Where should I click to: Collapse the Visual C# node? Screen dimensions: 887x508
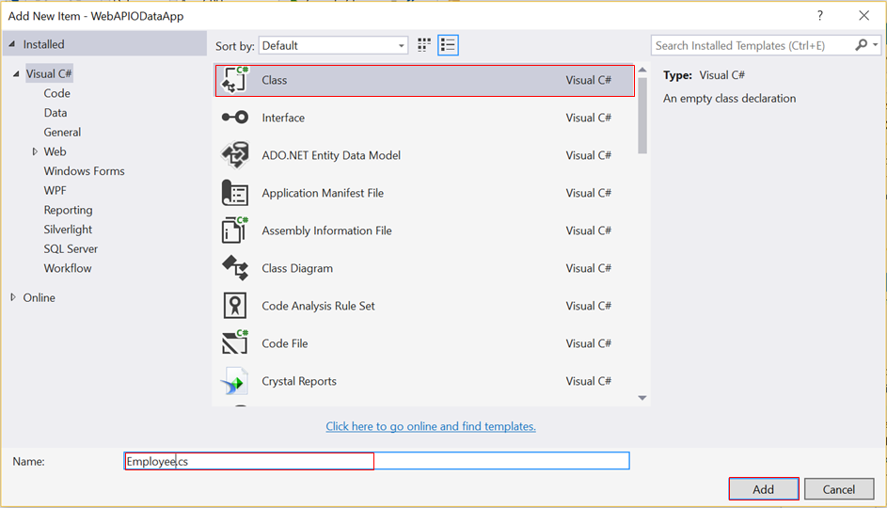tap(16, 74)
